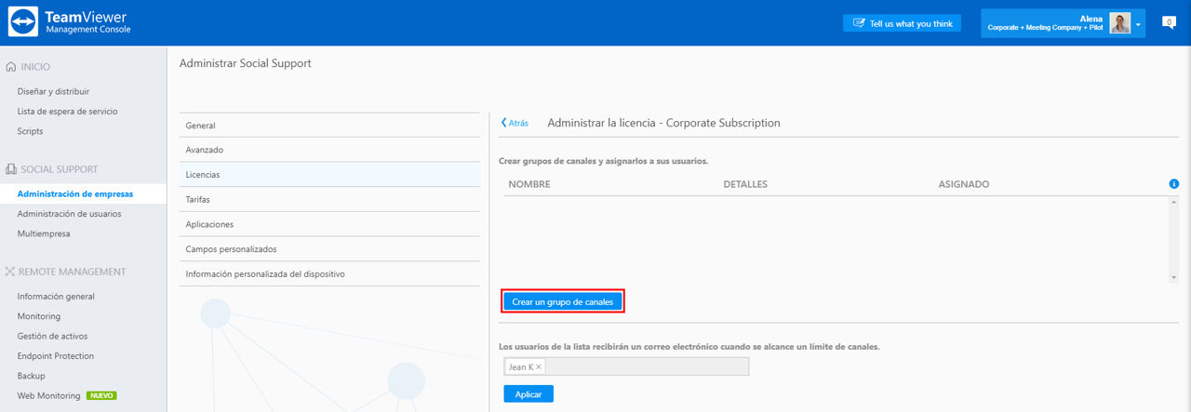Click Crear un grupo de canales button
The height and width of the screenshot is (412, 1191).
563,302
